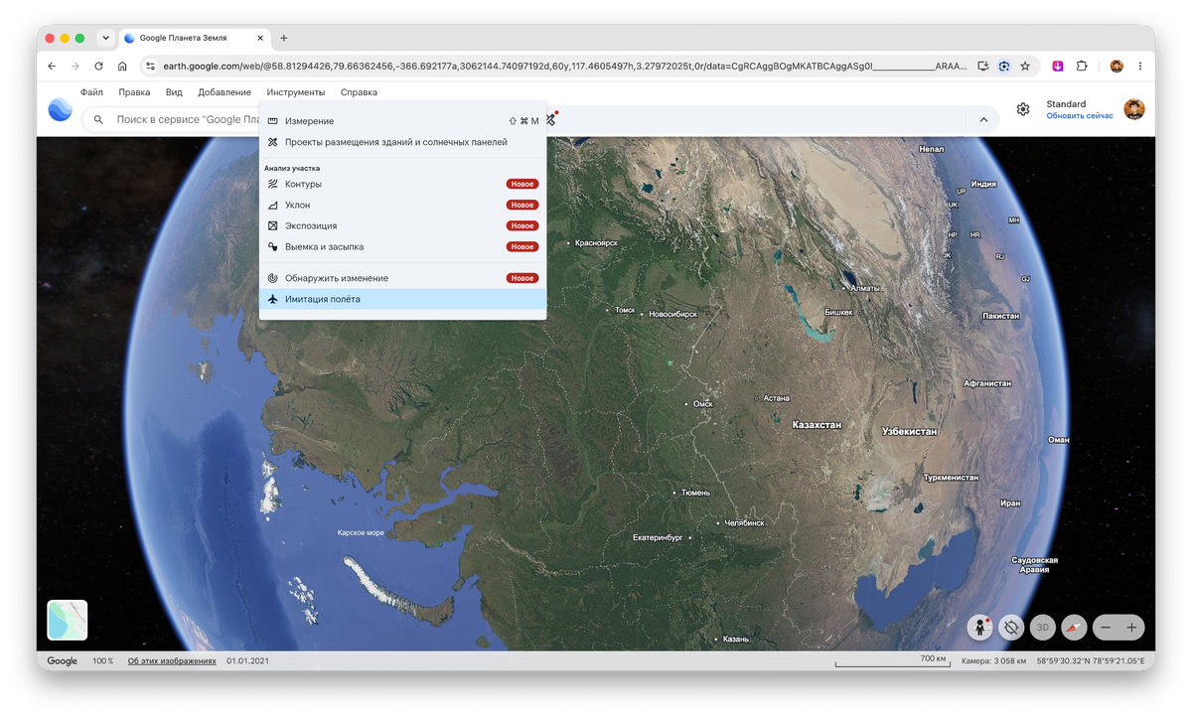
Task: Click the Контуры contour icon
Action: point(272,184)
